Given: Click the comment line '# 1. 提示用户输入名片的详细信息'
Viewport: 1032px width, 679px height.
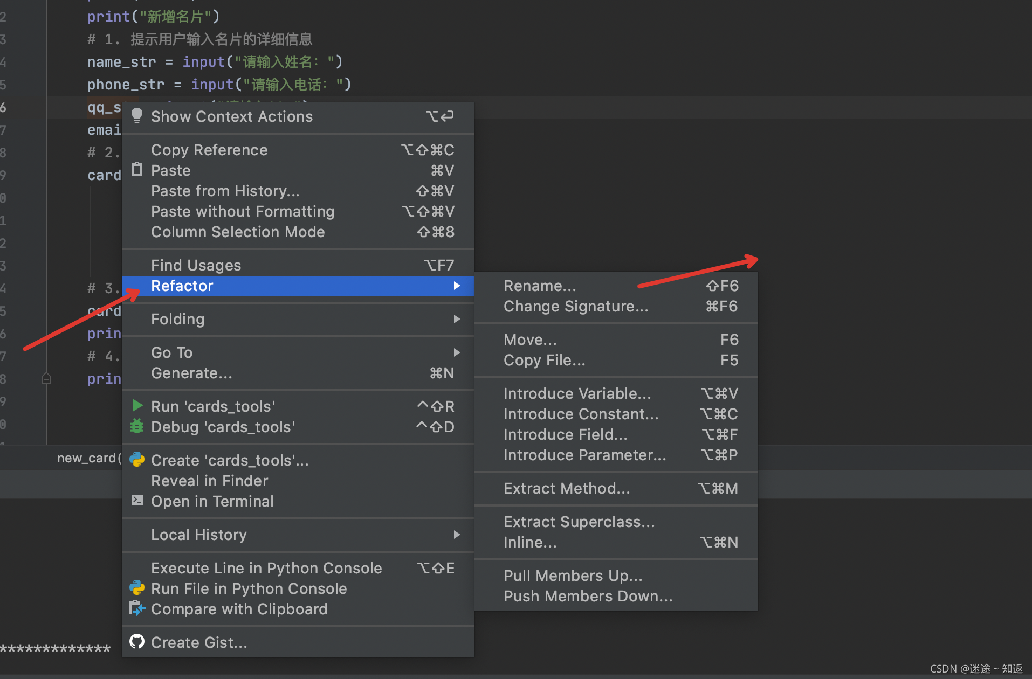Looking at the screenshot, I should pos(200,39).
